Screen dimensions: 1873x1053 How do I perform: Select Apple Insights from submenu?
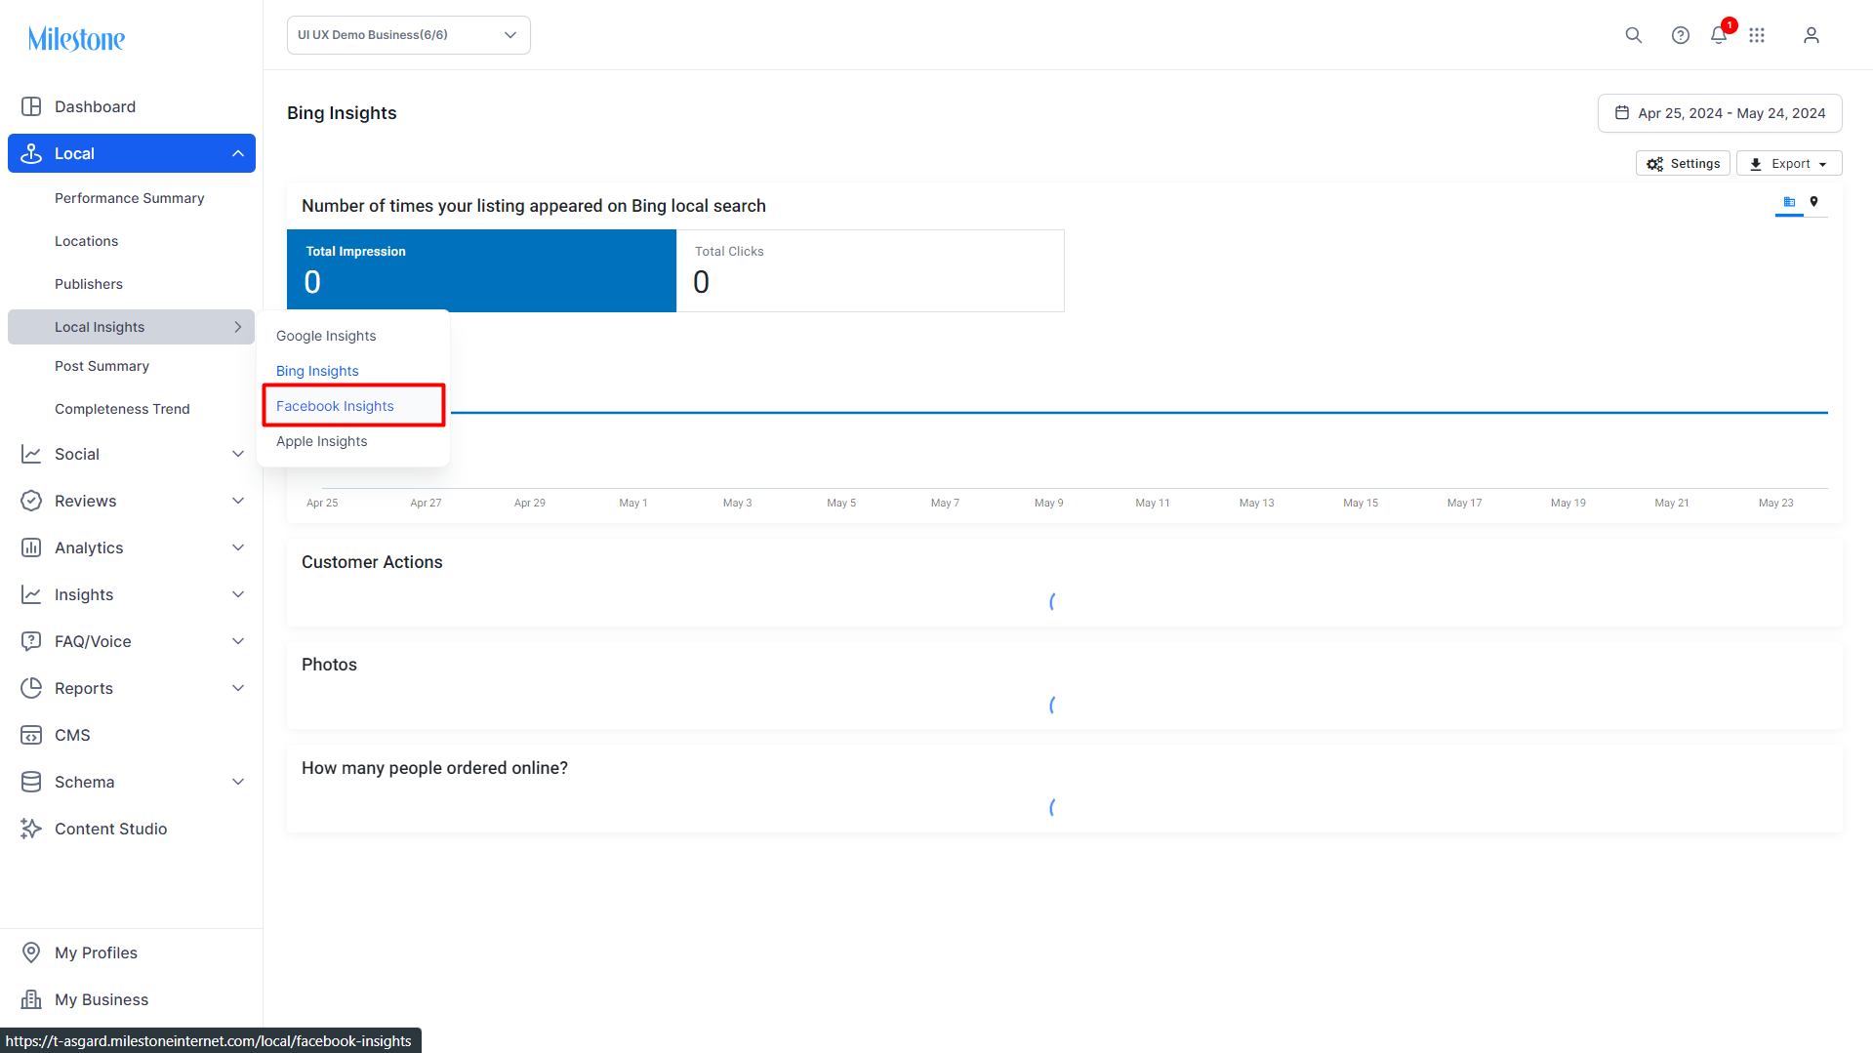[x=322, y=441]
